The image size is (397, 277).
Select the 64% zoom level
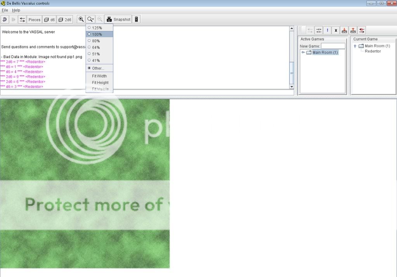pos(99,48)
